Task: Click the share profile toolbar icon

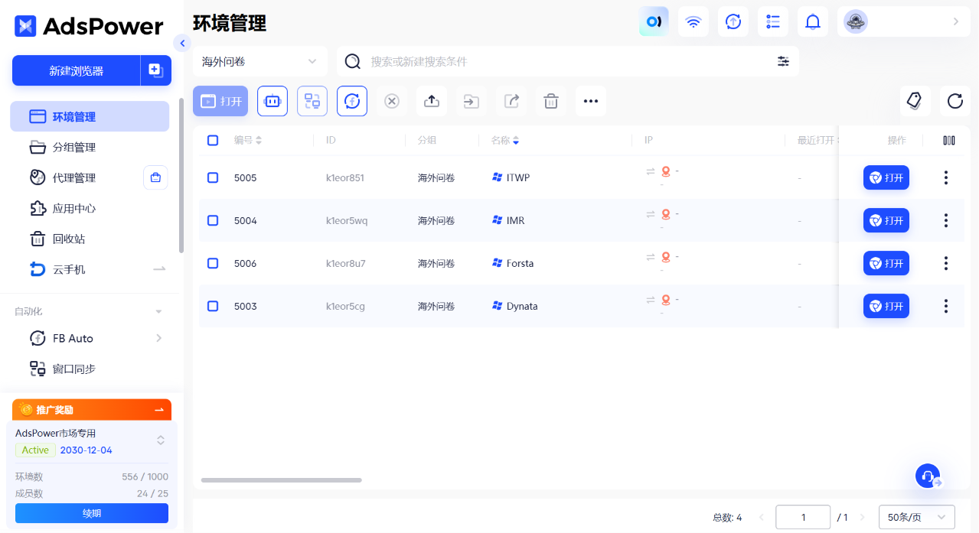Action: pos(511,101)
